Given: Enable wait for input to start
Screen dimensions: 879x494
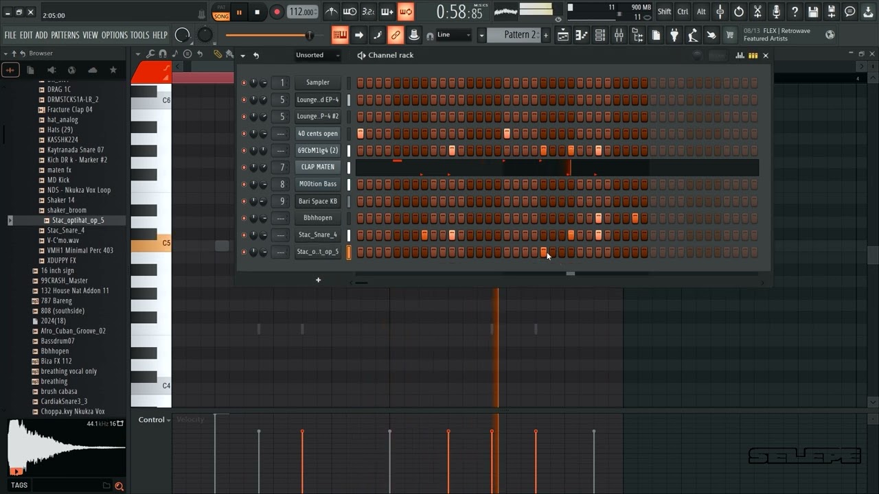Looking at the screenshot, I should point(350,12).
